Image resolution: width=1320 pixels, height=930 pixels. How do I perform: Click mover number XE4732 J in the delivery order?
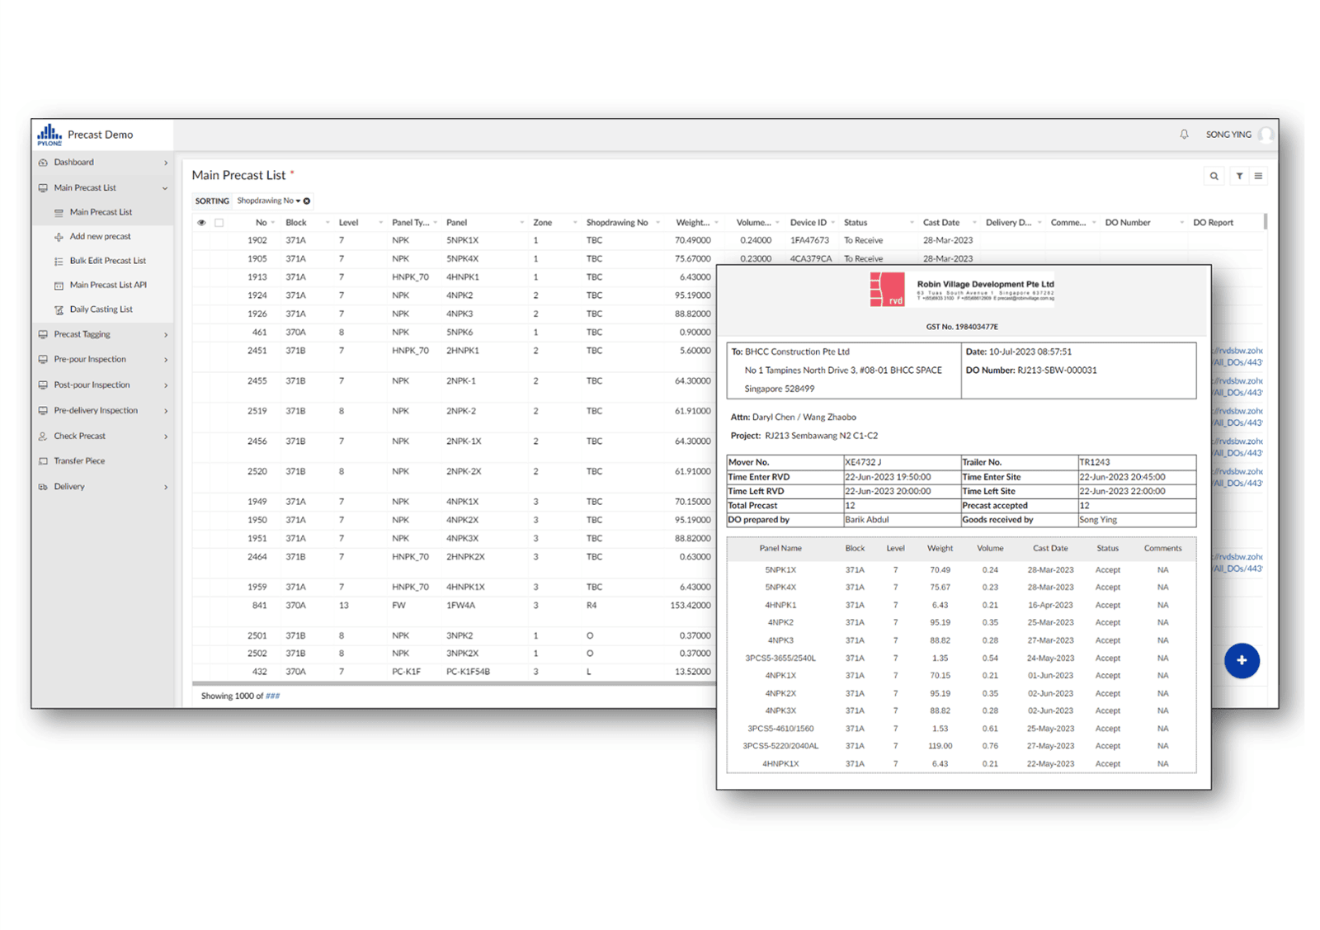(x=863, y=462)
